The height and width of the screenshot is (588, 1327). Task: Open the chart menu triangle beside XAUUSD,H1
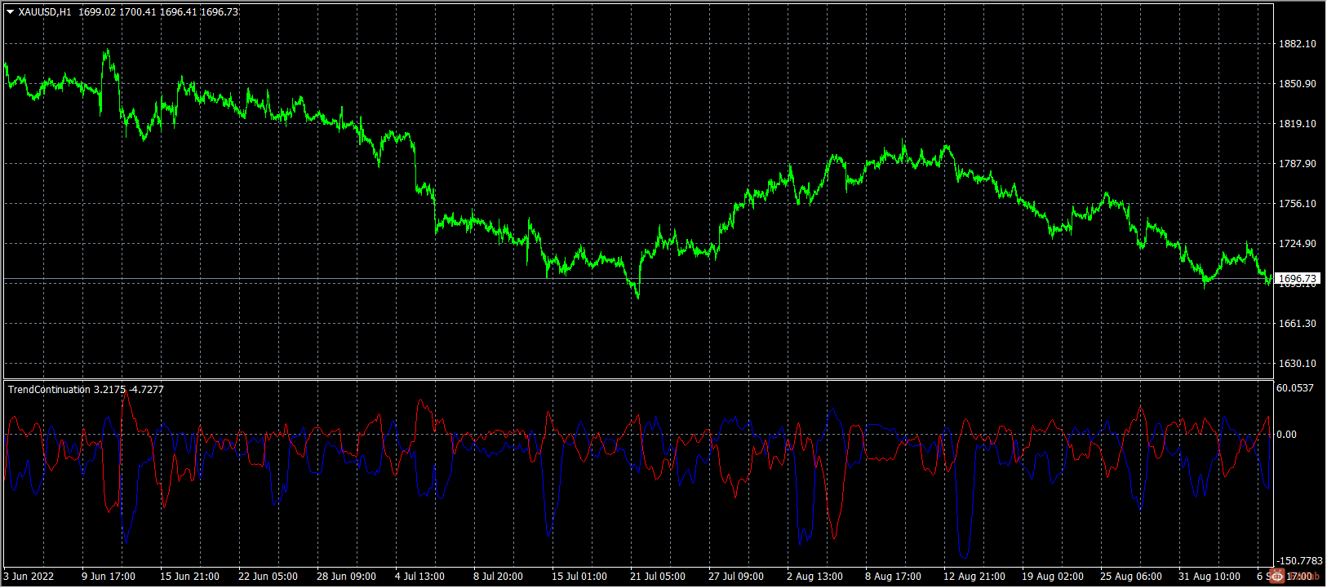tap(10, 12)
